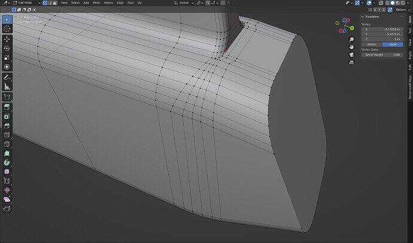Image resolution: width=413 pixels, height=243 pixels.
Task: Toggle auto merge vertices icon
Action: (x=390, y=10)
